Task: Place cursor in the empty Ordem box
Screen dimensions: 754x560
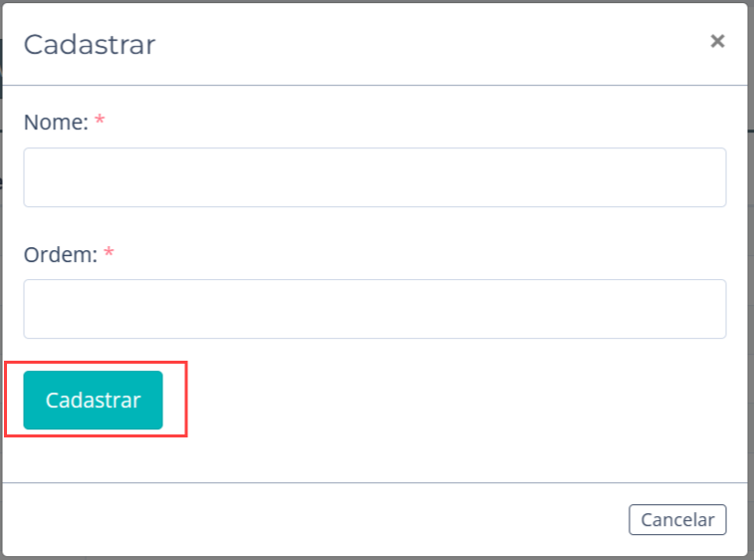Action: click(x=375, y=309)
